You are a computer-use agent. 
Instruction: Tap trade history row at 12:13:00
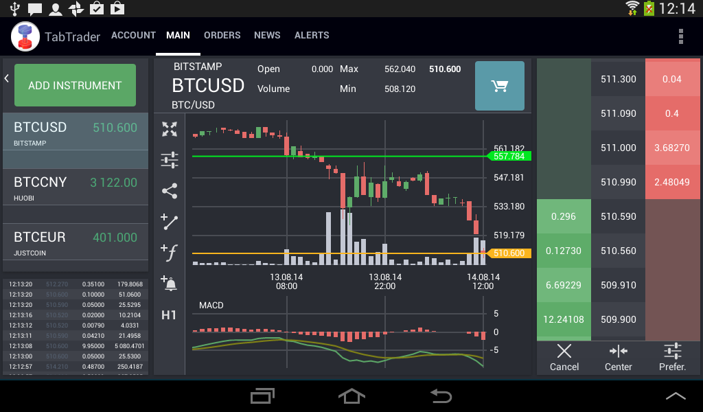(76, 356)
